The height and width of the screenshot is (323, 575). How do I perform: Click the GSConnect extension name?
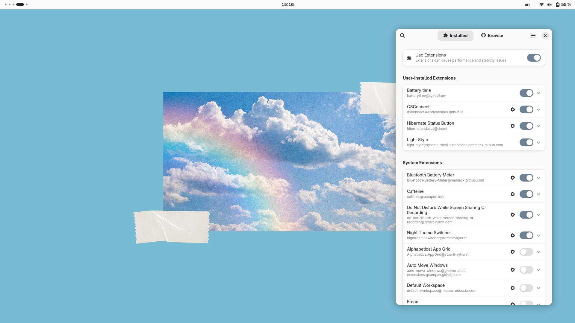click(x=418, y=107)
